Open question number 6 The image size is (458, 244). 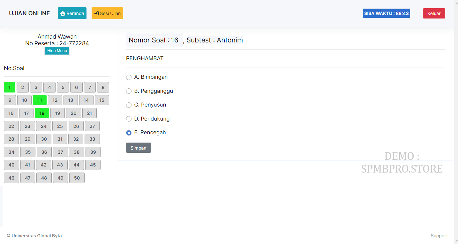pyautogui.click(x=77, y=87)
